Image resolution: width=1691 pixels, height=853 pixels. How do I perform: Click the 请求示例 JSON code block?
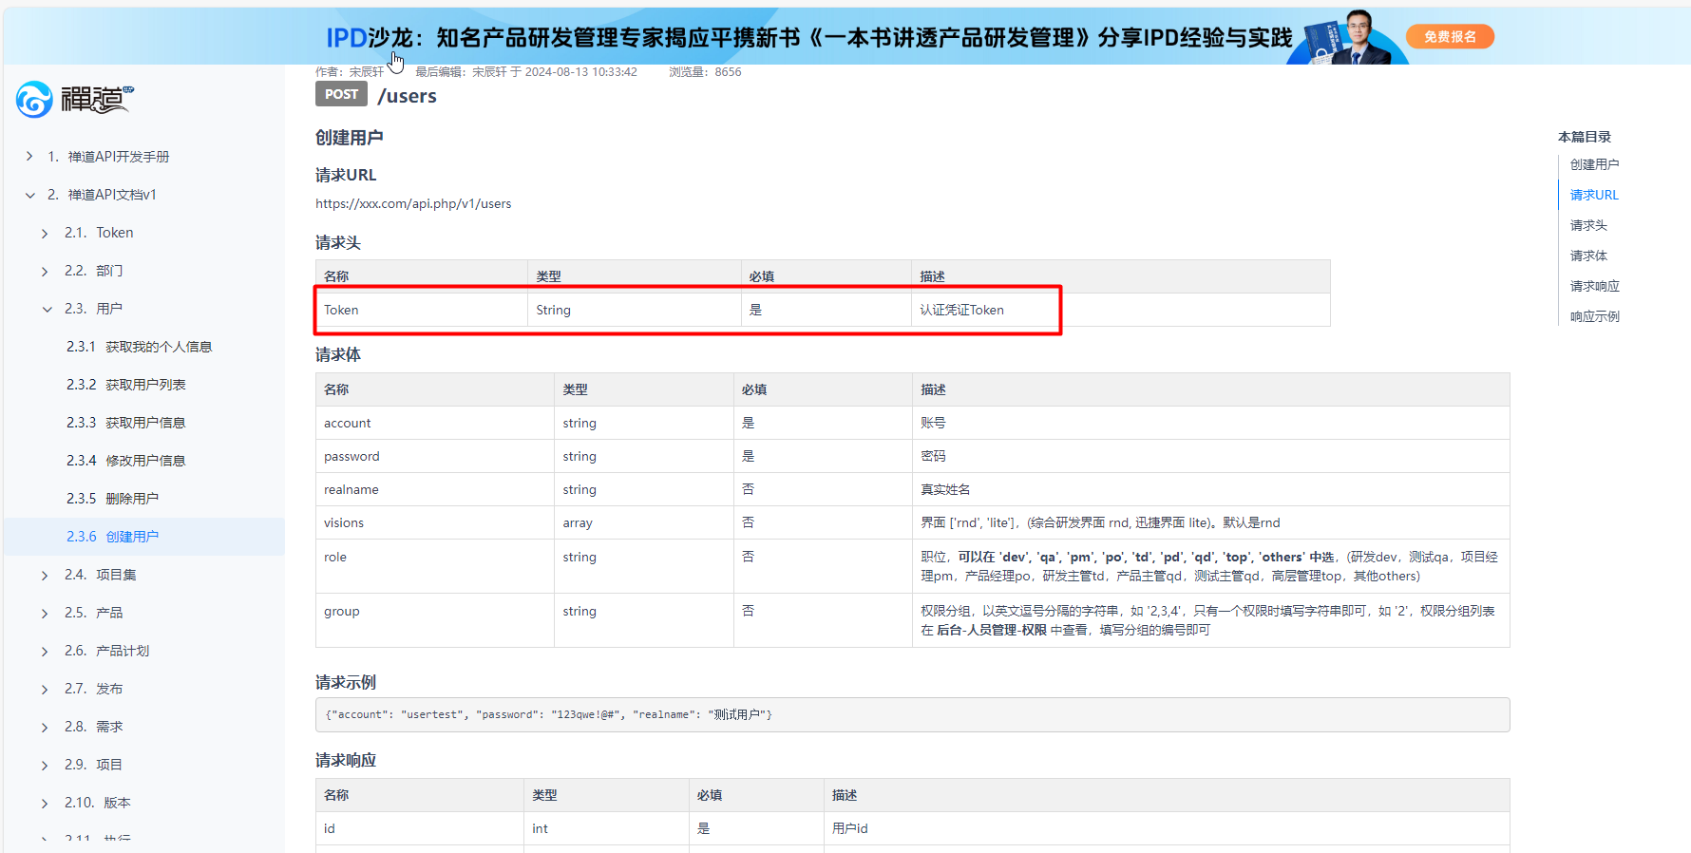point(912,714)
